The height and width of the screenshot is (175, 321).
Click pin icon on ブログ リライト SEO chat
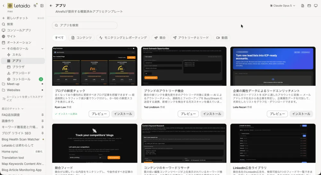[x=42, y=133]
